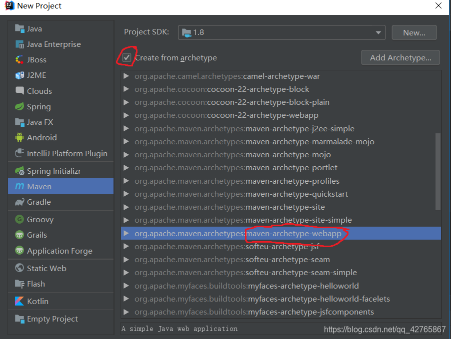Select softeu-archetype-seam-simple archetype
This screenshot has width=451, height=339.
click(x=281, y=273)
